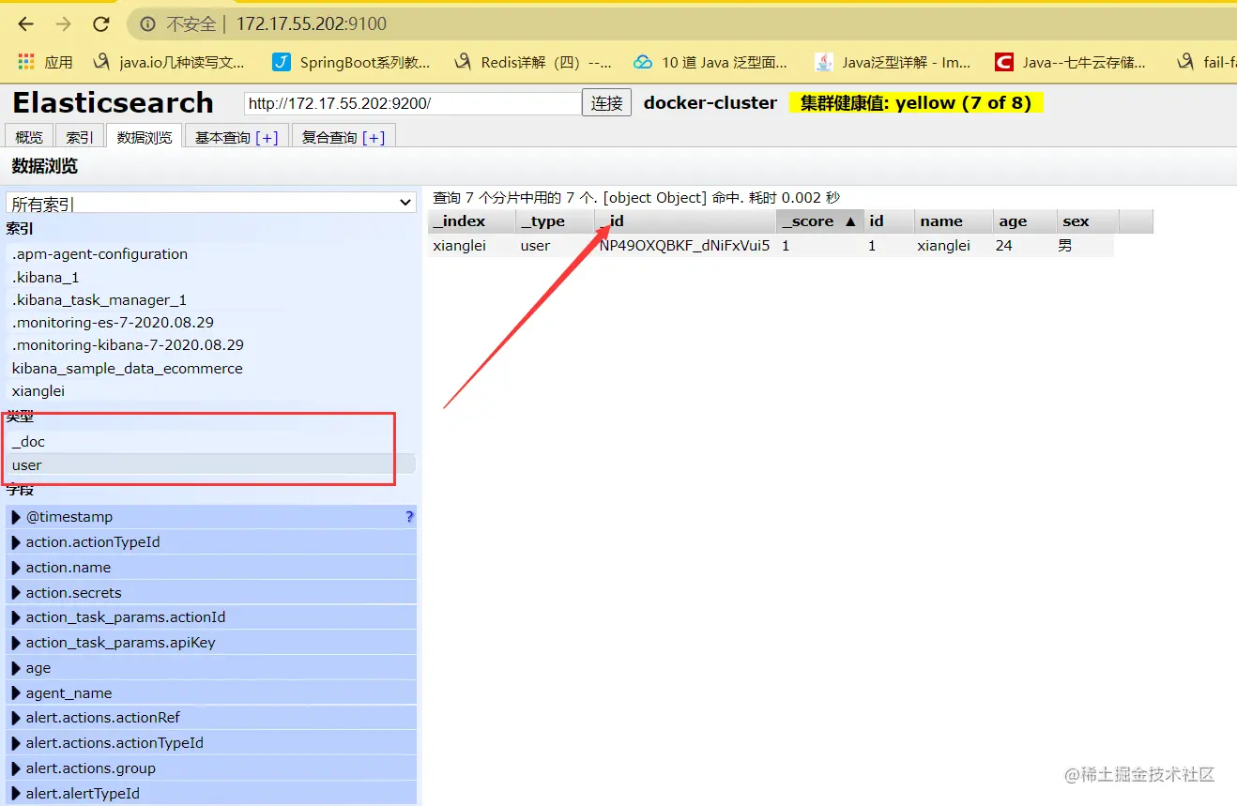Add a new 基本查询 tab with [+]
Image resolution: width=1237 pixels, height=806 pixels.
pyautogui.click(x=267, y=138)
